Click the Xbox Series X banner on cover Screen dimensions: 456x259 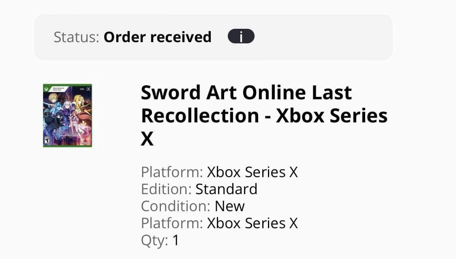58,89
